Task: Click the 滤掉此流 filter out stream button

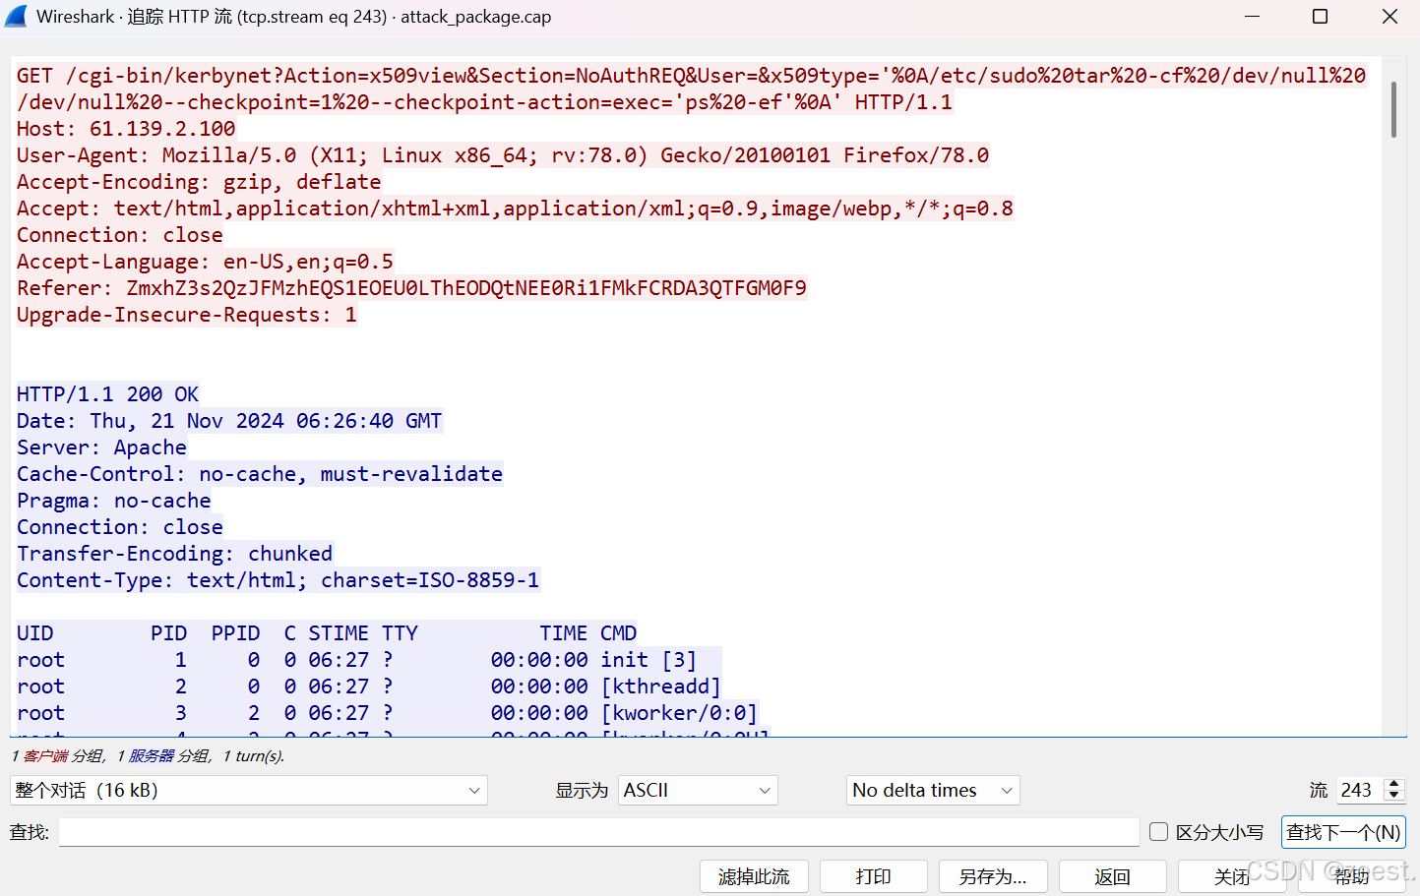Action: (x=754, y=876)
